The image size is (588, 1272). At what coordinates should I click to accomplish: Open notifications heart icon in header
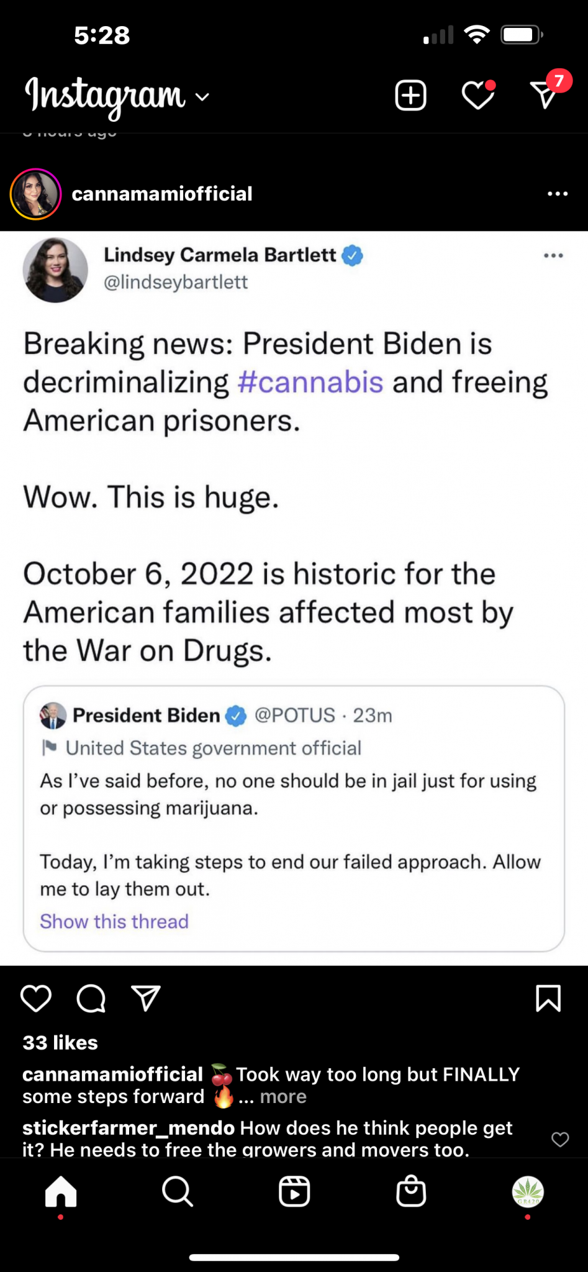[478, 96]
